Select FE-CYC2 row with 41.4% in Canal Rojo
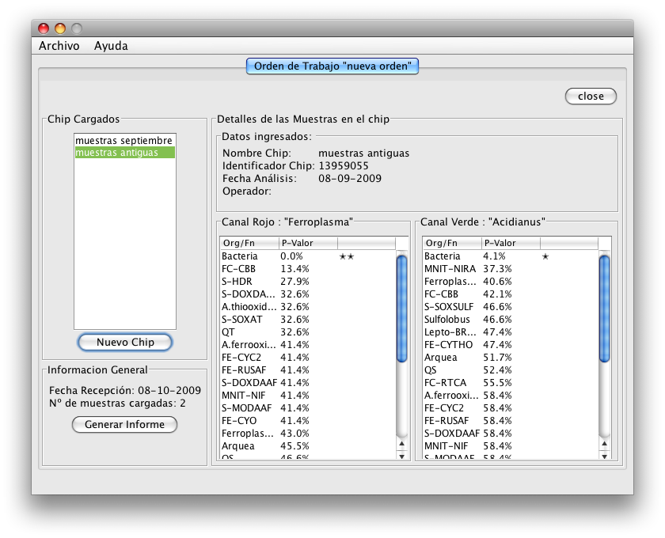 pyautogui.click(x=308, y=358)
